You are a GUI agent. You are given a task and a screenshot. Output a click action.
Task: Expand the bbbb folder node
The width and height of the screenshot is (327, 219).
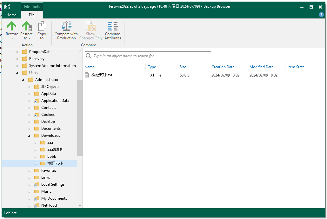click(36, 157)
